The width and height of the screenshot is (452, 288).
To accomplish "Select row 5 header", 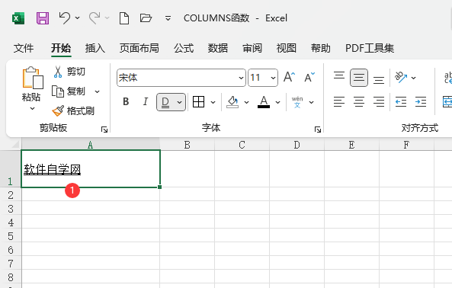I will tap(11, 236).
